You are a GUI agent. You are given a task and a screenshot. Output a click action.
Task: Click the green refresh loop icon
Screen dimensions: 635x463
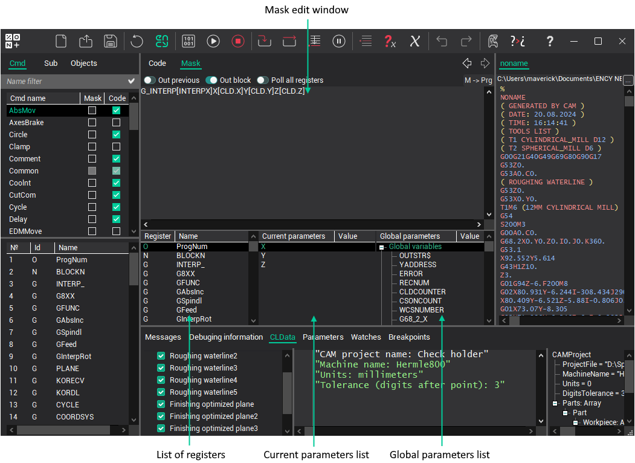[x=162, y=41]
